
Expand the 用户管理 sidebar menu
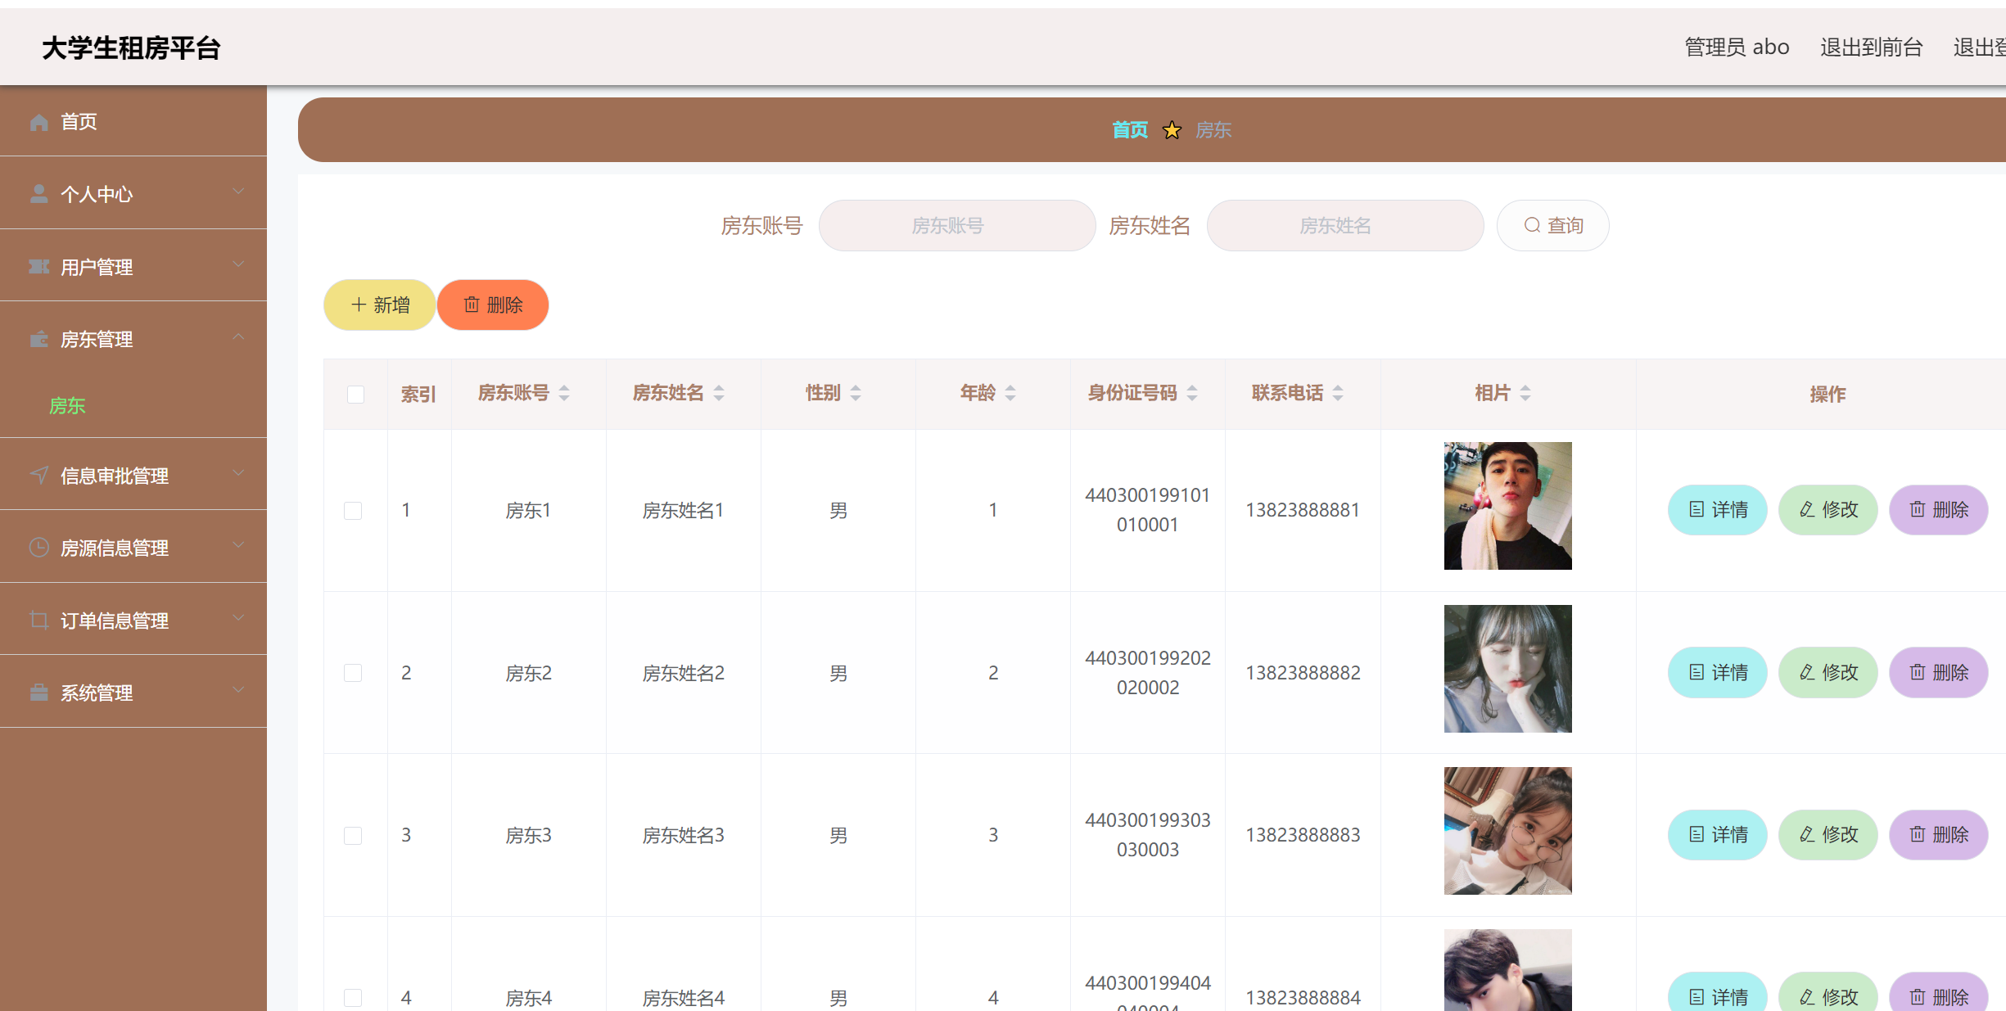tap(133, 267)
